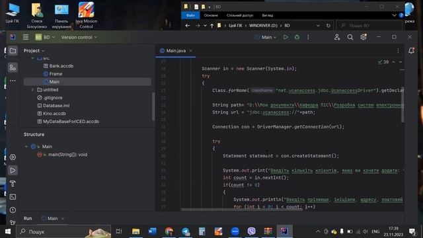The image size is (423, 238).
Task: Open Code With Me user icon
Action: 337,37
